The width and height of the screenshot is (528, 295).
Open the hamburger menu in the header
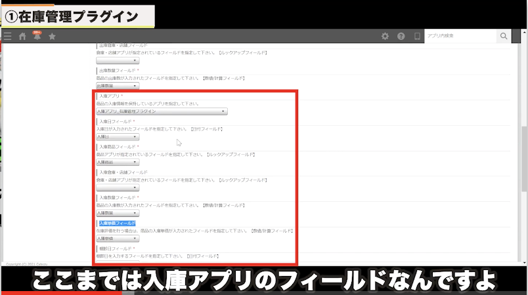[x=7, y=36]
